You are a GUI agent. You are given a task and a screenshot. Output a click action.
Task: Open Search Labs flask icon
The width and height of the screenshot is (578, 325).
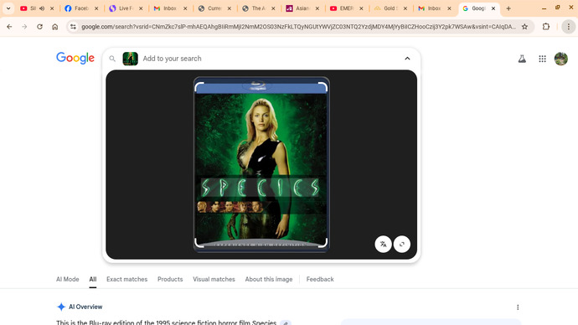(x=522, y=59)
